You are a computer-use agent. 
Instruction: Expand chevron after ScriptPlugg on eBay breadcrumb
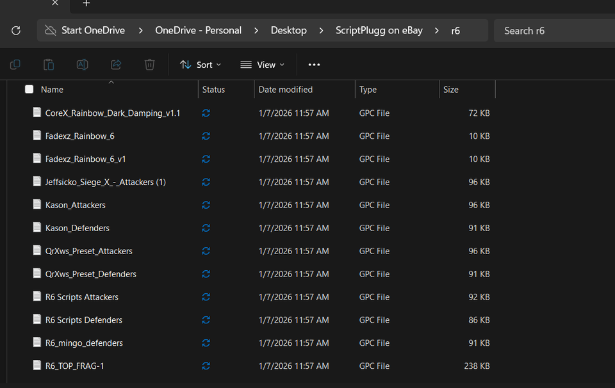pyautogui.click(x=436, y=31)
